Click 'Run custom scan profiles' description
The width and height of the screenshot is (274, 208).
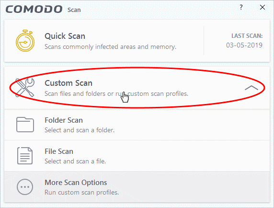tap(81, 193)
